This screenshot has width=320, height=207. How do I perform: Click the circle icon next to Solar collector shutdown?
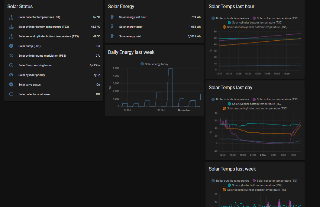11,94
